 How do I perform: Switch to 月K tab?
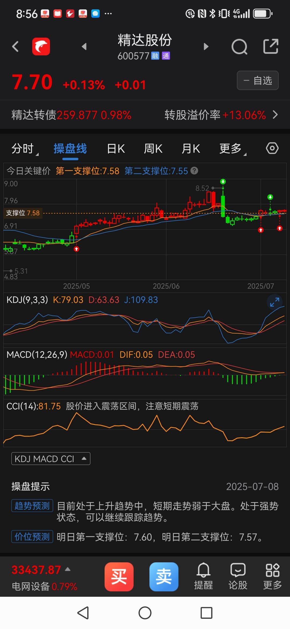[191, 149]
